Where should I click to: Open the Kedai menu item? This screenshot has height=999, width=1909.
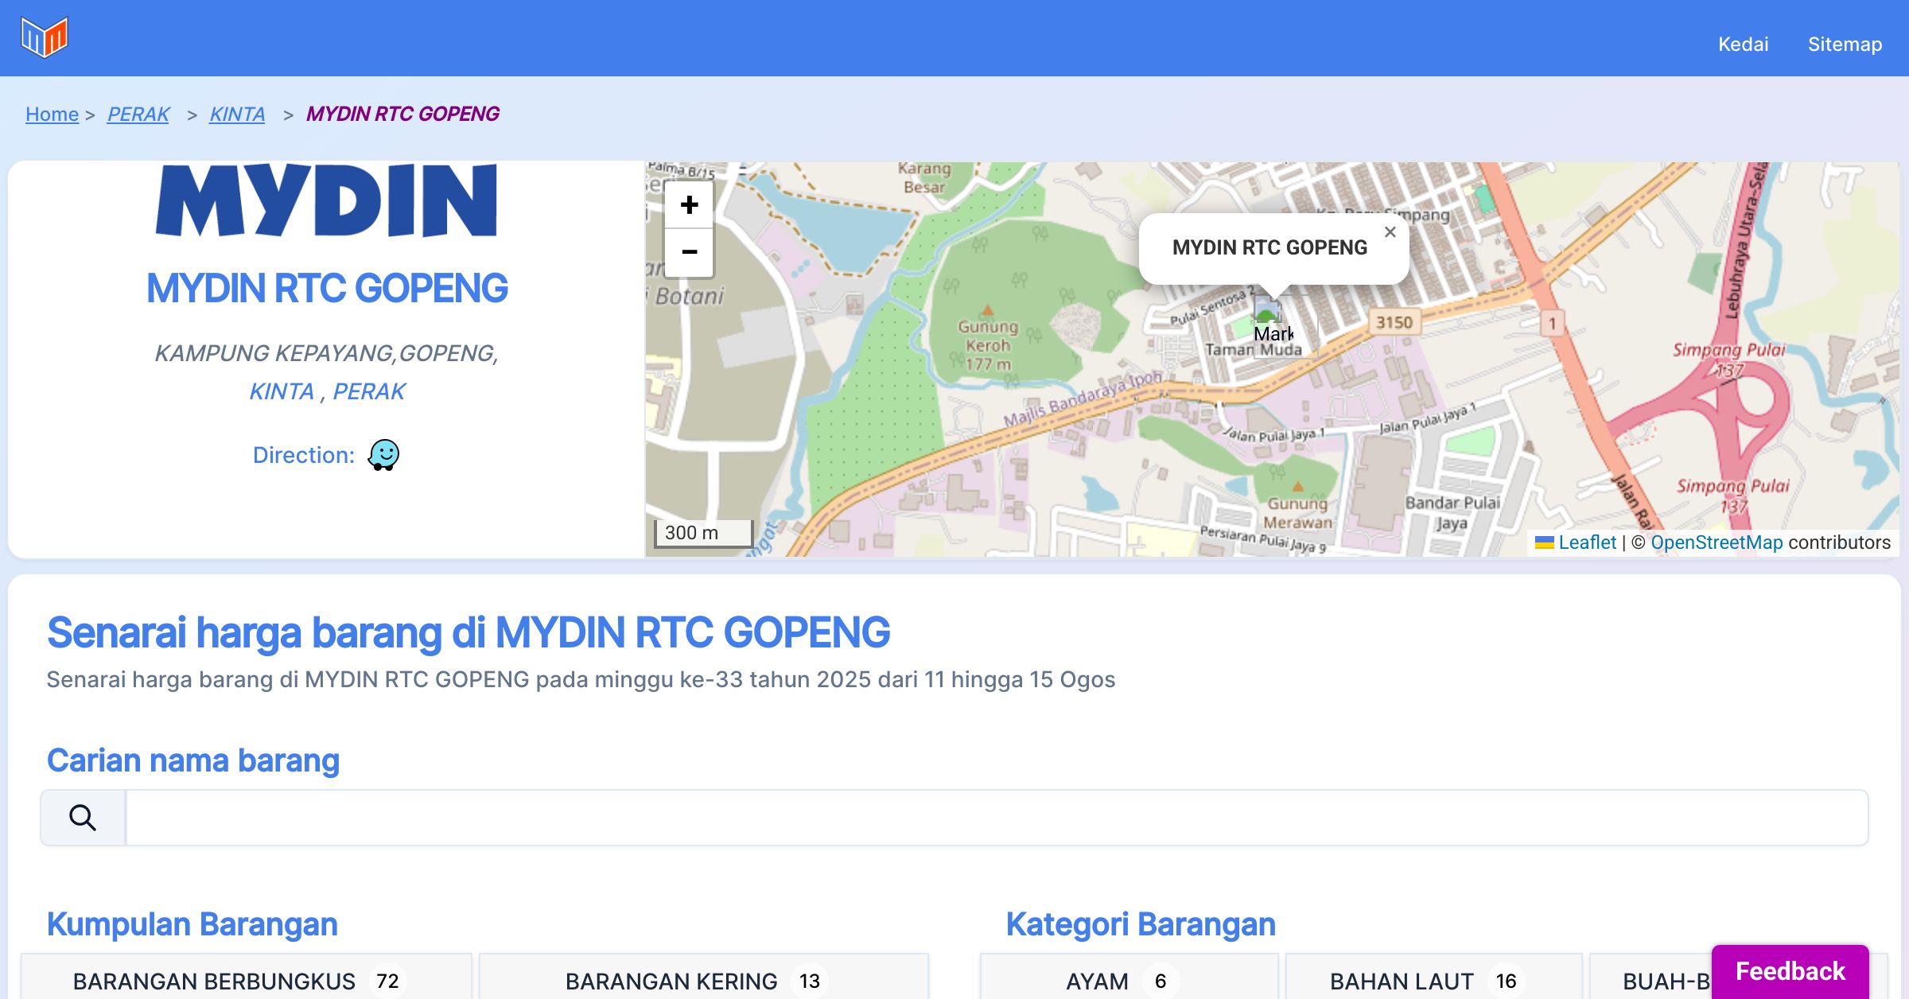tap(1743, 44)
